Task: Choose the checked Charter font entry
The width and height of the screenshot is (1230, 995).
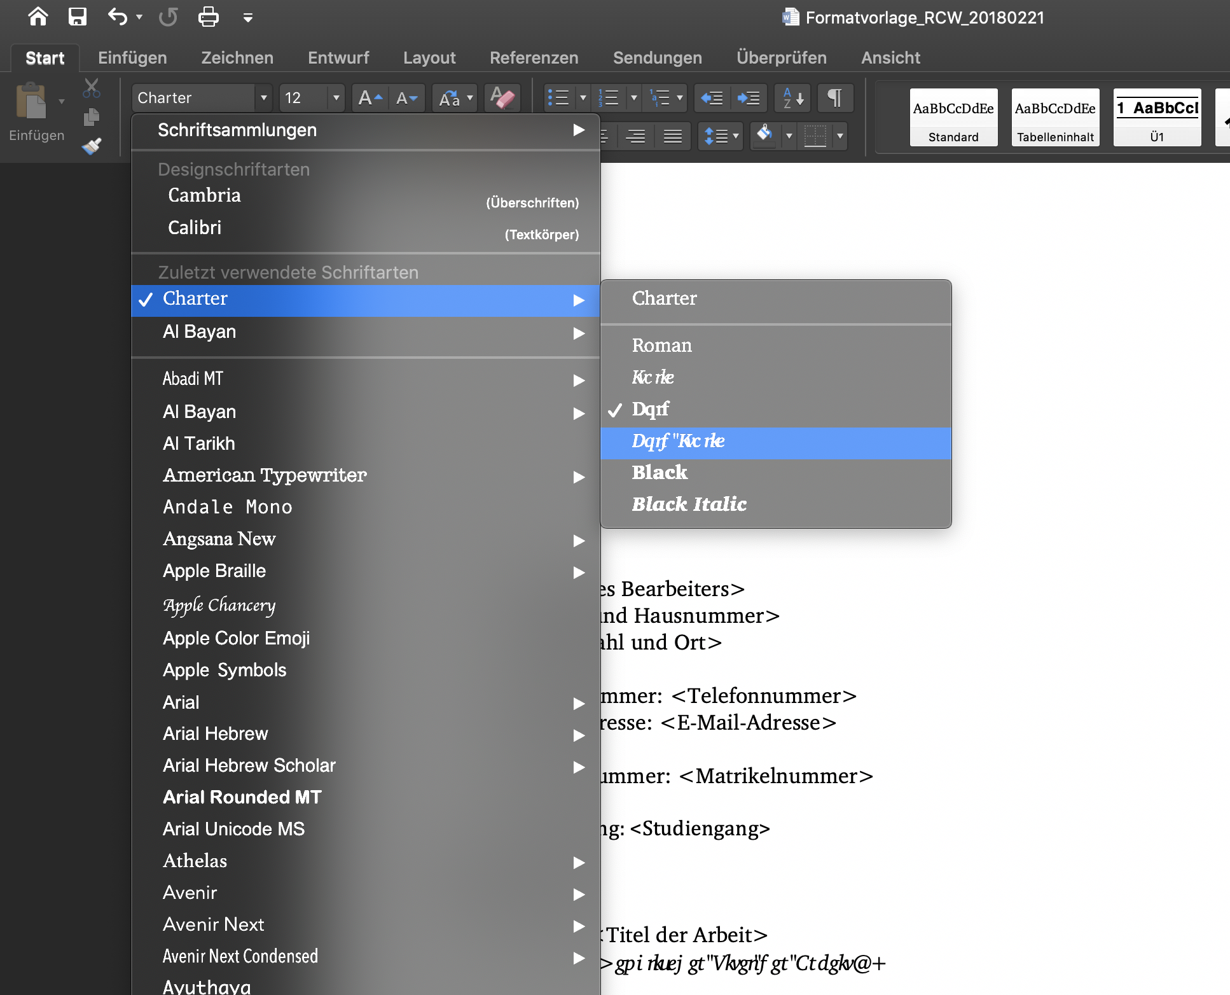Action: [195, 299]
